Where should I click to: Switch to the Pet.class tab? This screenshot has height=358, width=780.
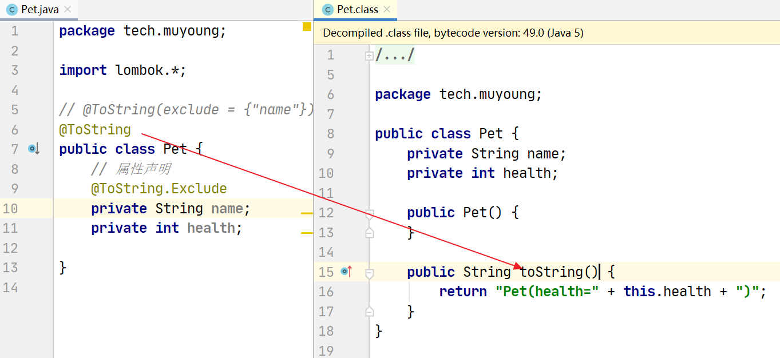pyautogui.click(x=357, y=10)
